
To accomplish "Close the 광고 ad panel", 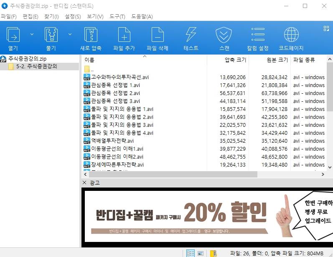I will click(84, 183).
